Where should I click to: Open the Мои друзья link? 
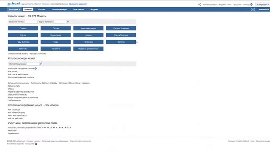[x=13, y=71]
